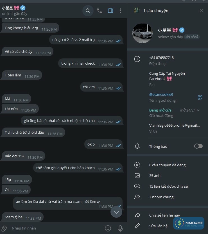Open 2 nhóm chung list
208x234 pixels.
(167, 197)
